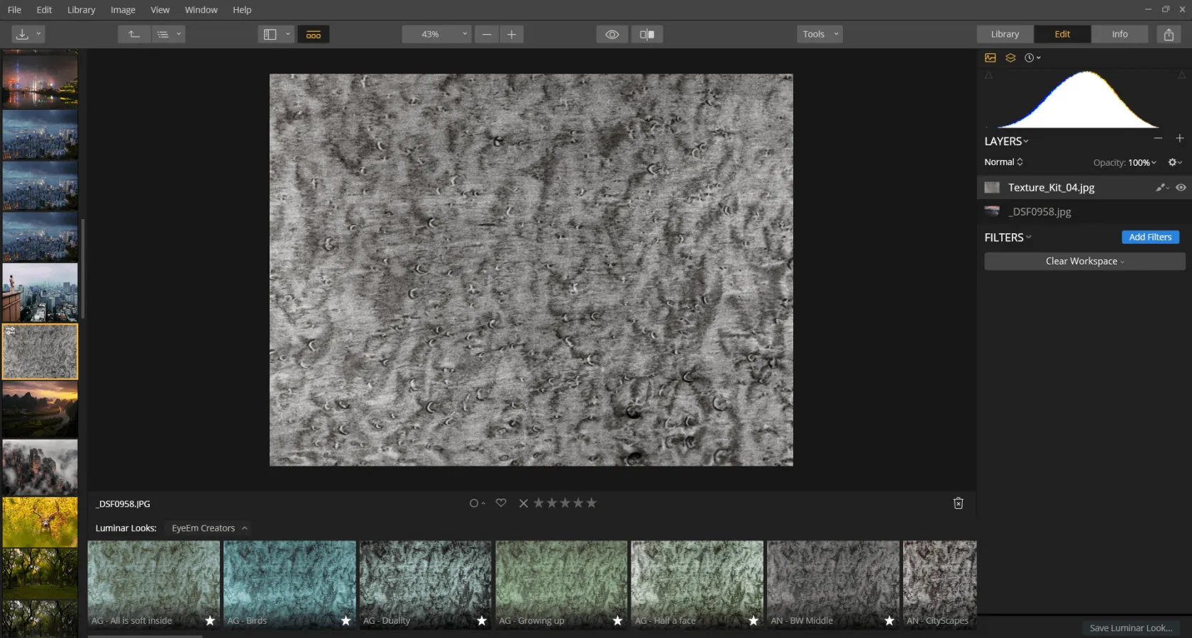This screenshot has height=638, width=1192.
Task: Toggle favorite star on AG - Birds look
Action: pyautogui.click(x=346, y=620)
